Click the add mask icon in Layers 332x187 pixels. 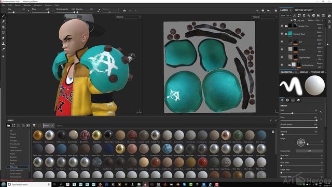coord(299,16)
